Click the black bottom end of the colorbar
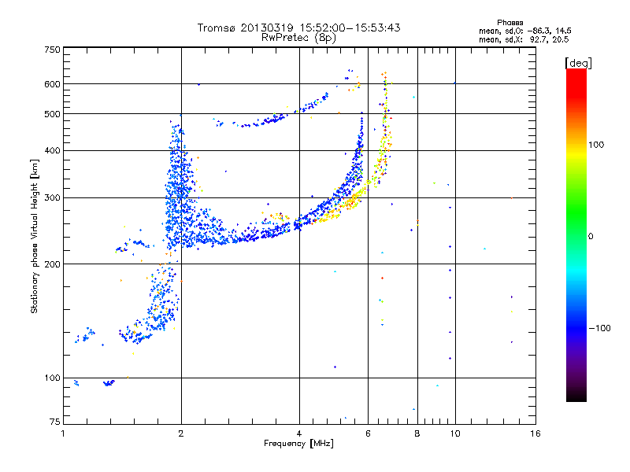This screenshot has width=630, height=472. pyautogui.click(x=576, y=396)
